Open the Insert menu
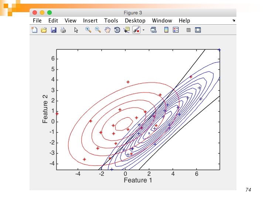Screen dimensions: 266x199 [x=90, y=21]
